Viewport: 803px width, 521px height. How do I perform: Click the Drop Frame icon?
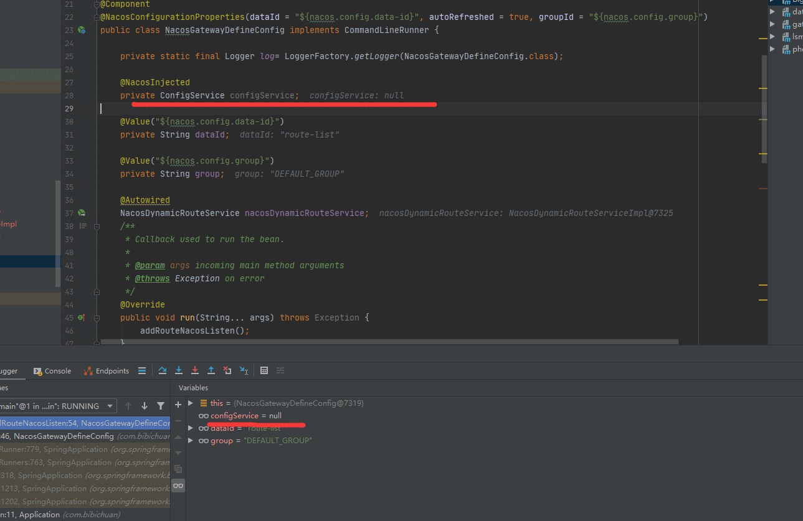(x=227, y=370)
